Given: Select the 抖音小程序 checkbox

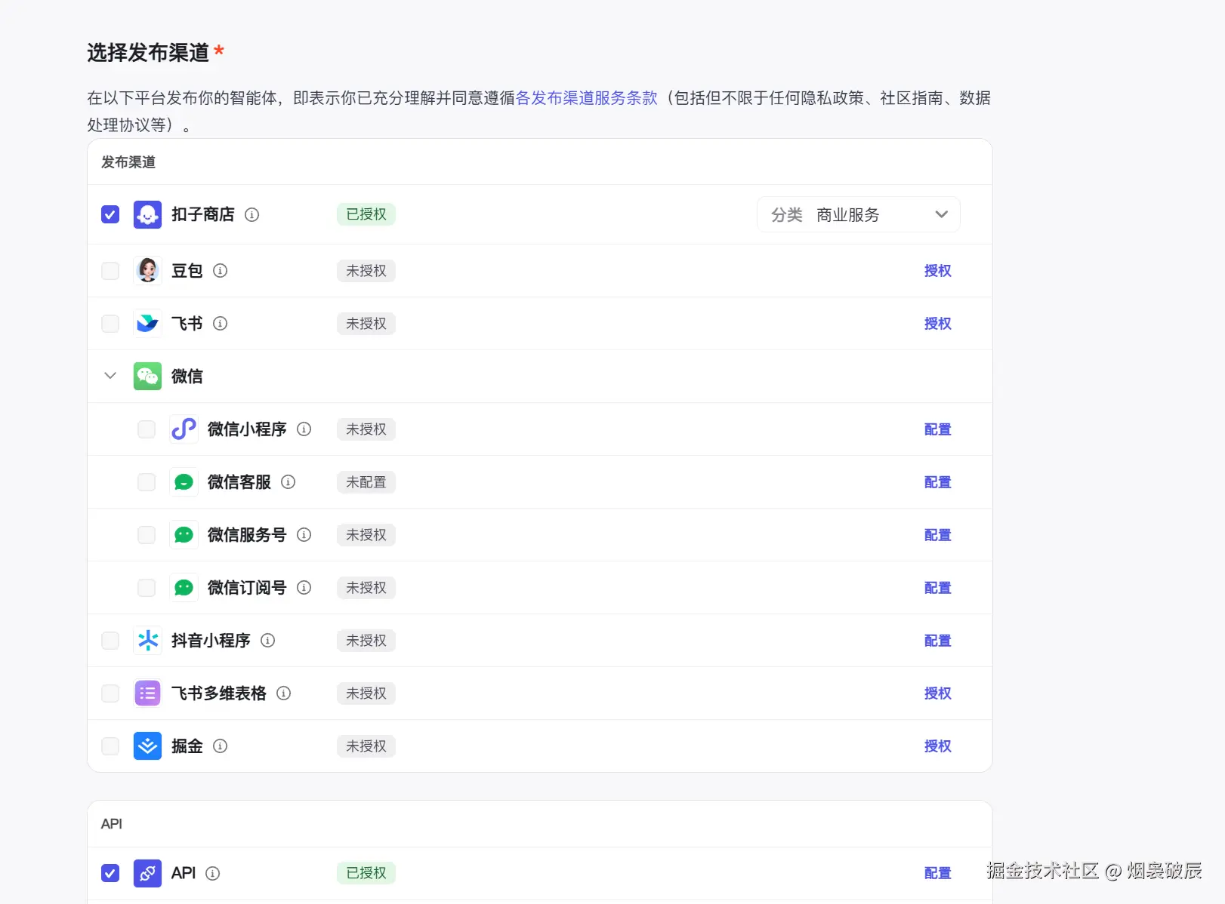Looking at the screenshot, I should (110, 640).
